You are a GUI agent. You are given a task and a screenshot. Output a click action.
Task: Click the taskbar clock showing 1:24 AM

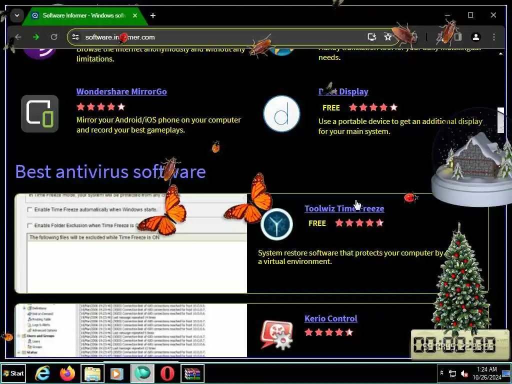(487, 373)
